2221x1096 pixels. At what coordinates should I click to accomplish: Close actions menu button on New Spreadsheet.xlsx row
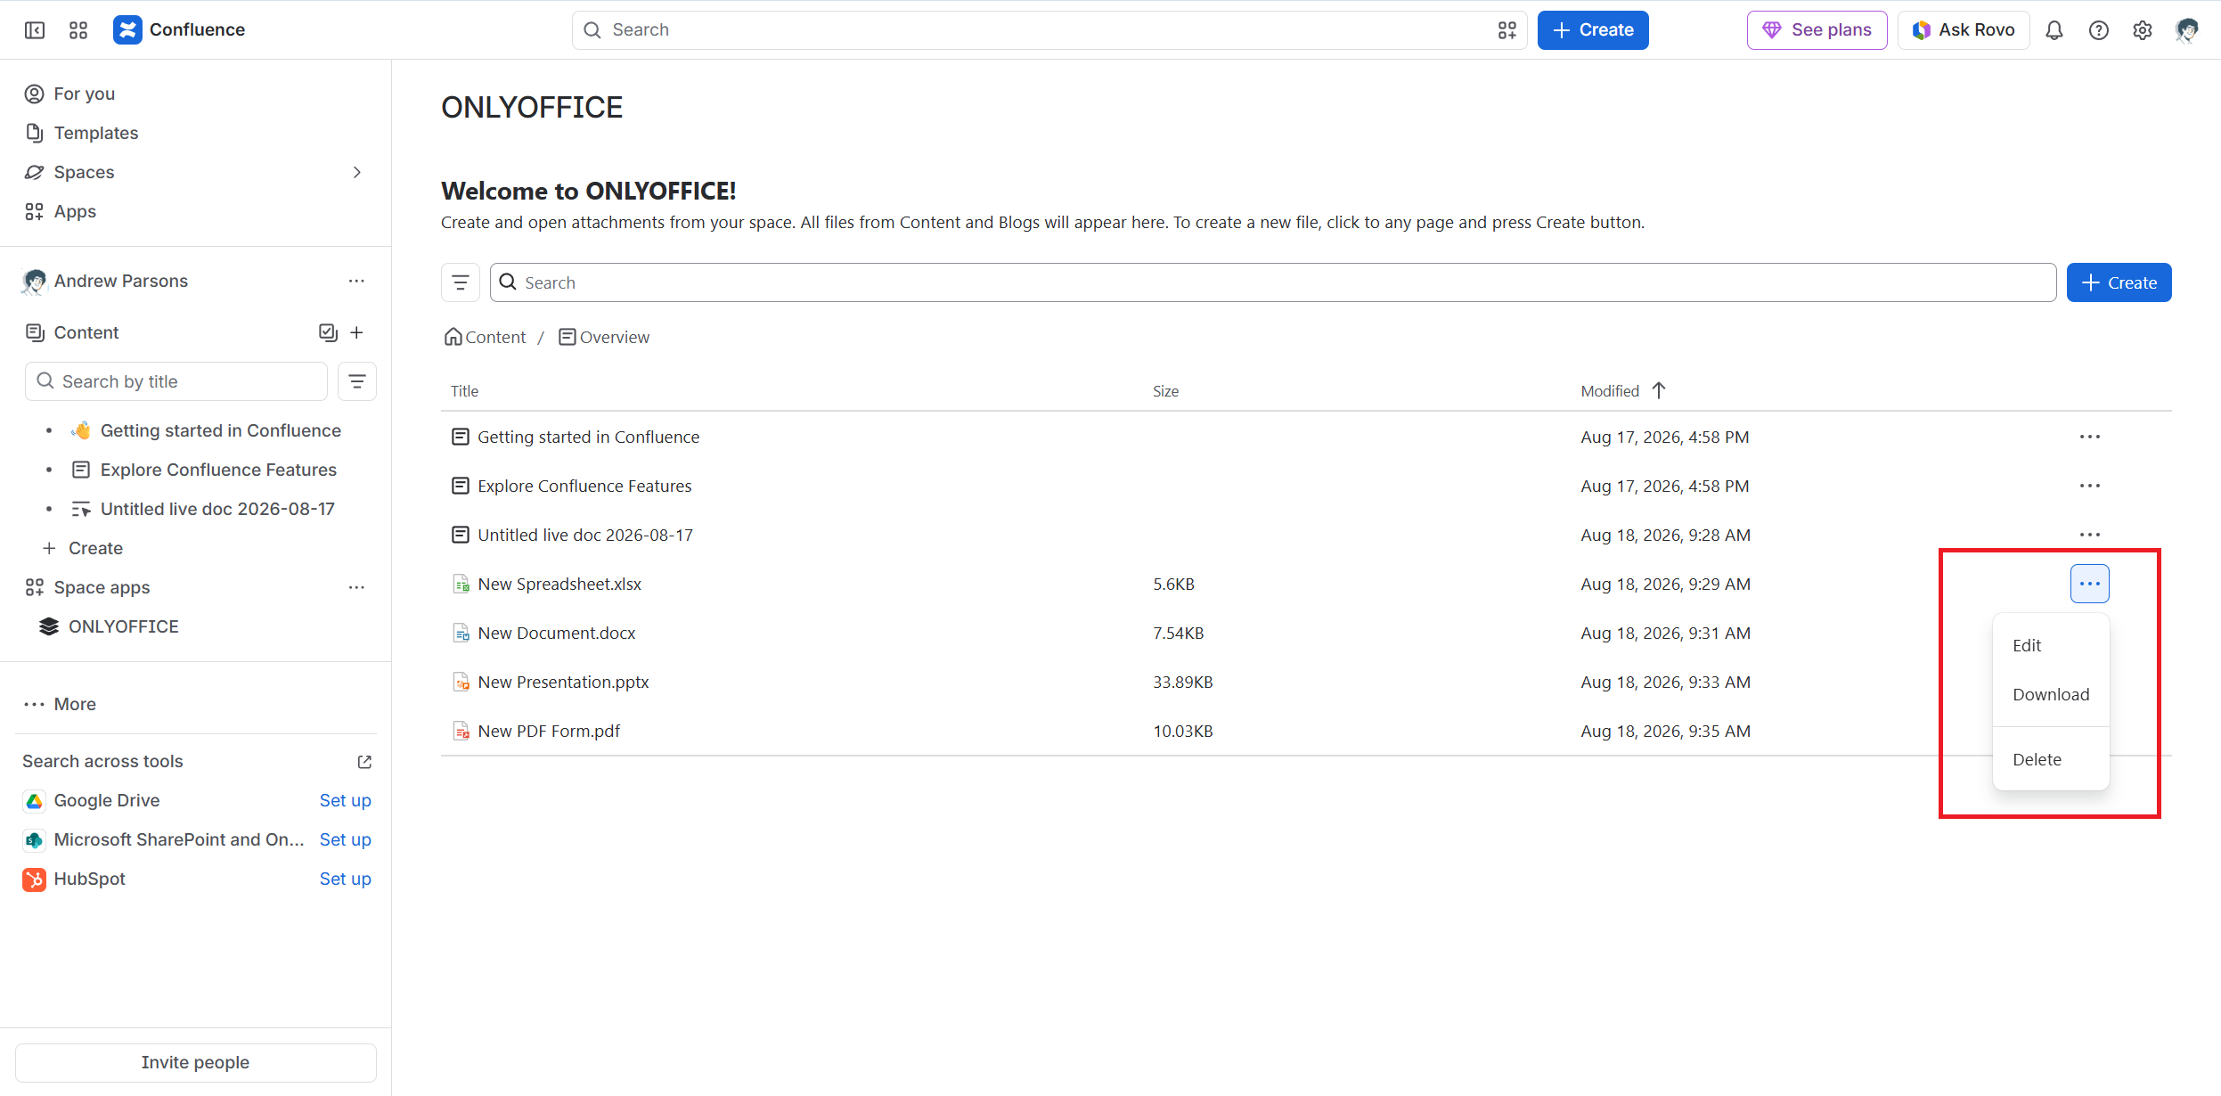[2089, 584]
